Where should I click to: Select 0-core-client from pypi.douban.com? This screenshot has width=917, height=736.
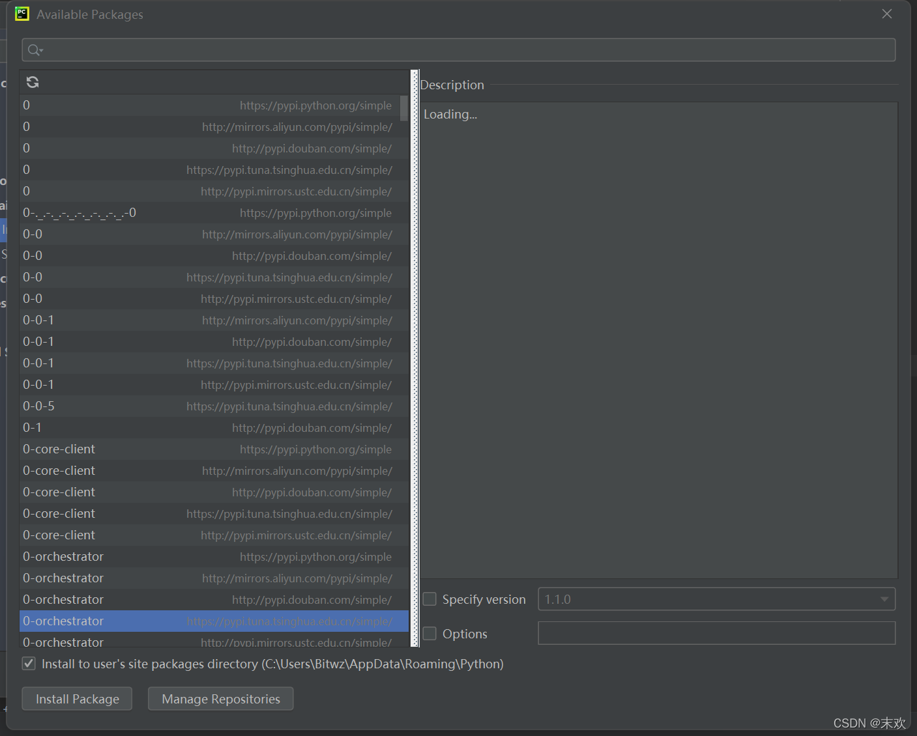(214, 492)
